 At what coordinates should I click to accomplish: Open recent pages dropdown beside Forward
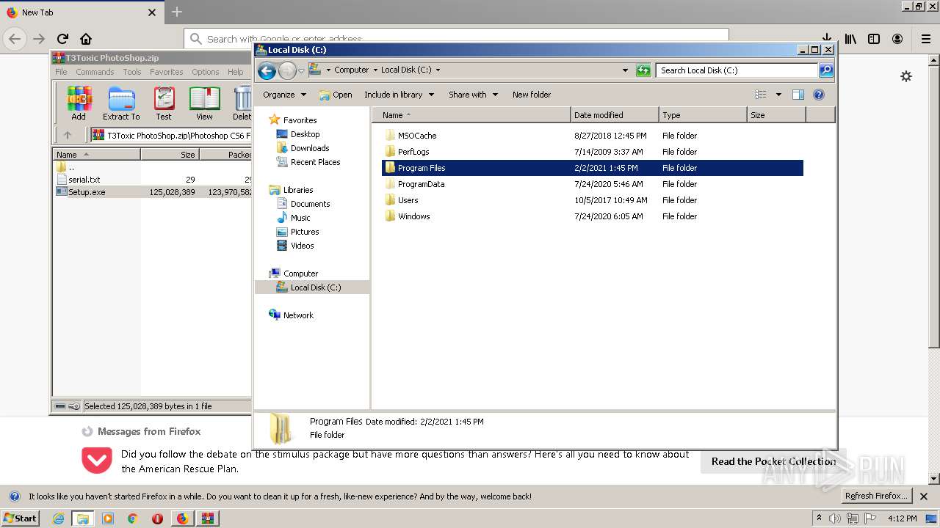301,71
